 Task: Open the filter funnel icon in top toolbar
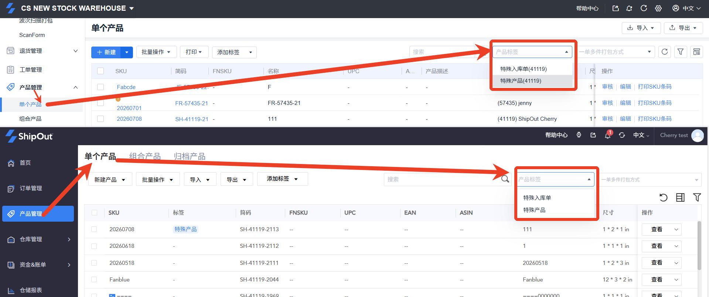pos(681,52)
